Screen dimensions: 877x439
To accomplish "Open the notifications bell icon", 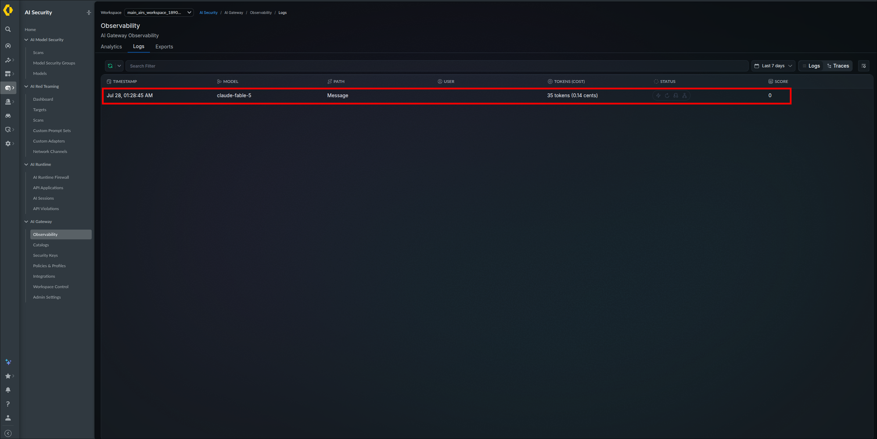I will coord(8,390).
